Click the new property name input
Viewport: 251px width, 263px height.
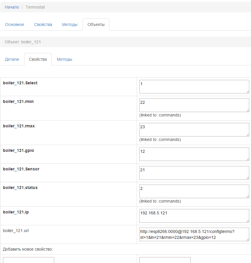pos(29,260)
